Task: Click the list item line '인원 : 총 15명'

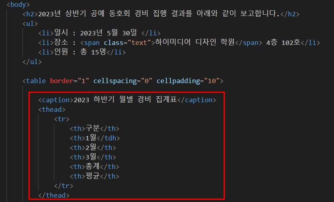Action: click(x=82, y=52)
